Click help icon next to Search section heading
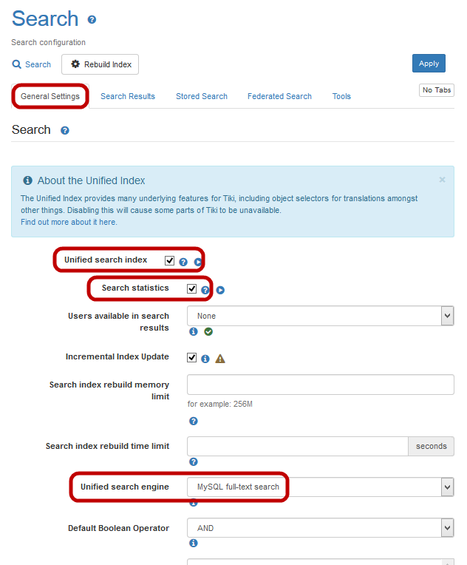 (x=65, y=131)
